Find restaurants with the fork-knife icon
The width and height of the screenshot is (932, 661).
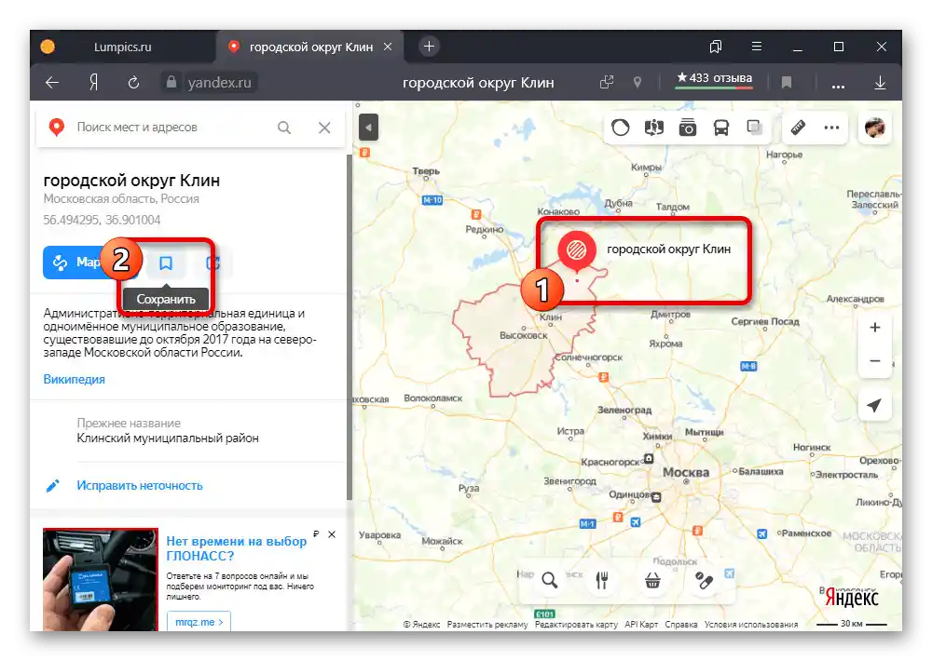coord(601,580)
